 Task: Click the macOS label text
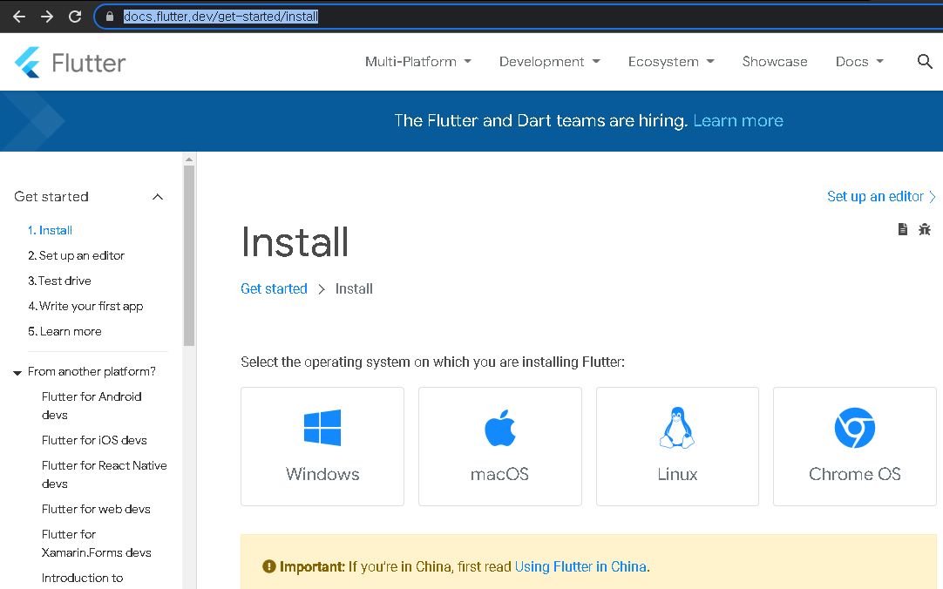tap(499, 474)
